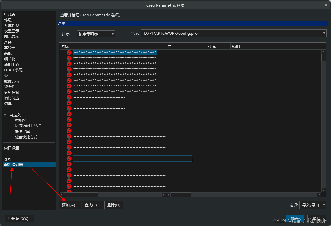This screenshot has width=331, height=226.
Task: Click the red status icon beside the first option
Action: tap(69, 52)
